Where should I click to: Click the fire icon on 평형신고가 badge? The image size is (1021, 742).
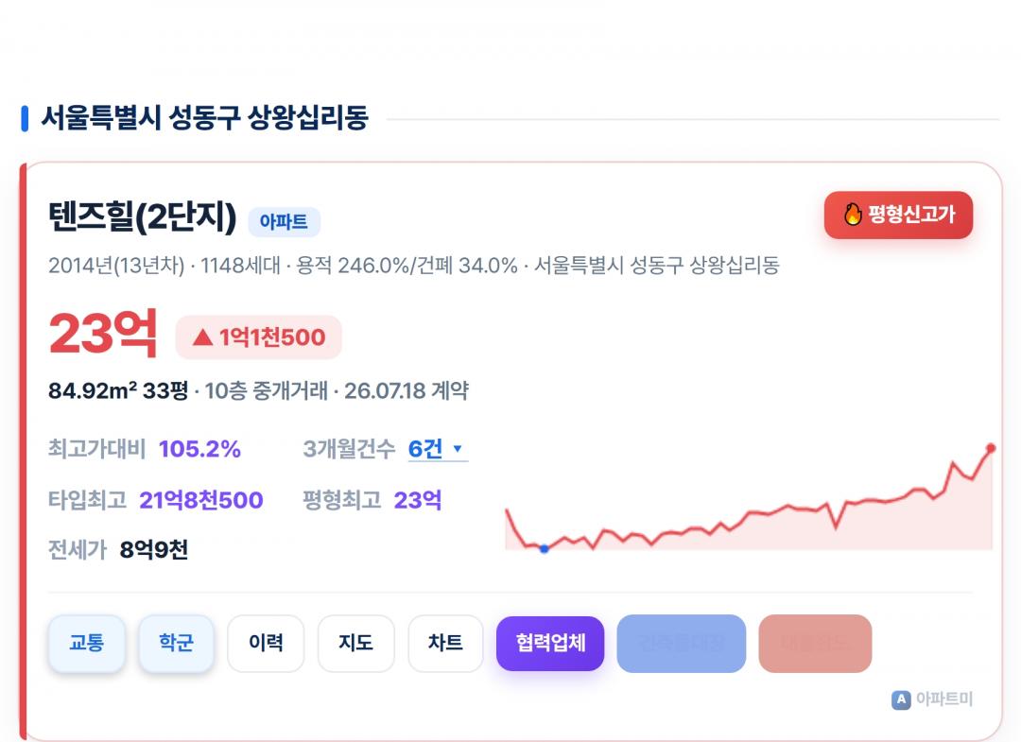853,215
